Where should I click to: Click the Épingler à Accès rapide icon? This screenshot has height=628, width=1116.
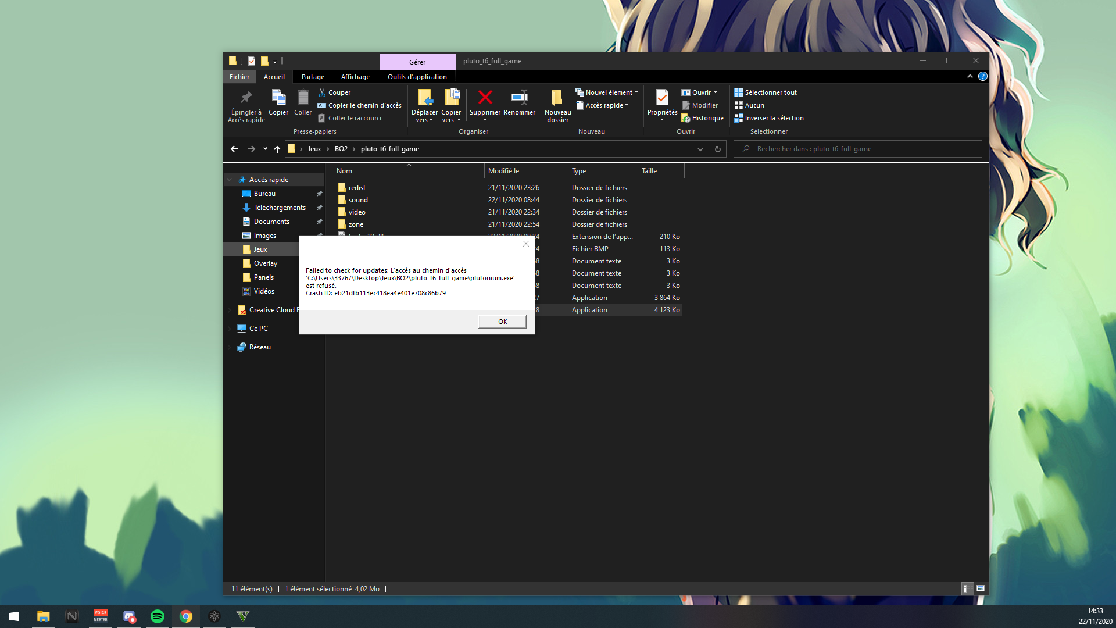click(246, 105)
